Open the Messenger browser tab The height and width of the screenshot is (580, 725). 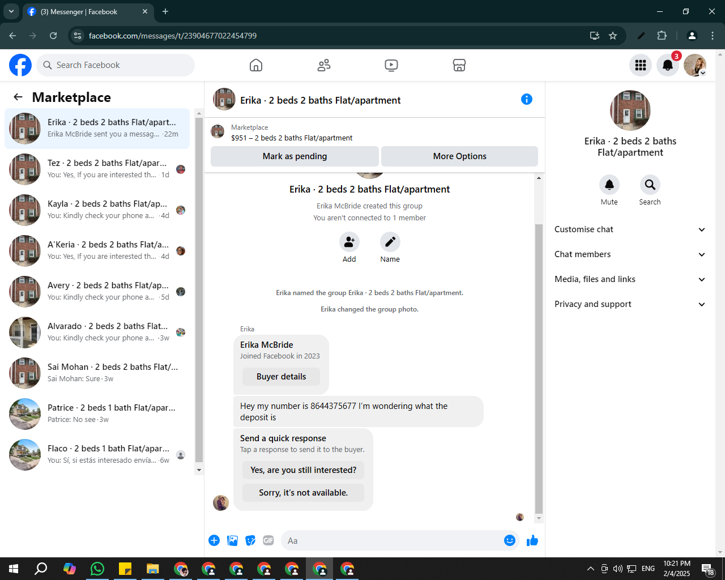tap(88, 12)
